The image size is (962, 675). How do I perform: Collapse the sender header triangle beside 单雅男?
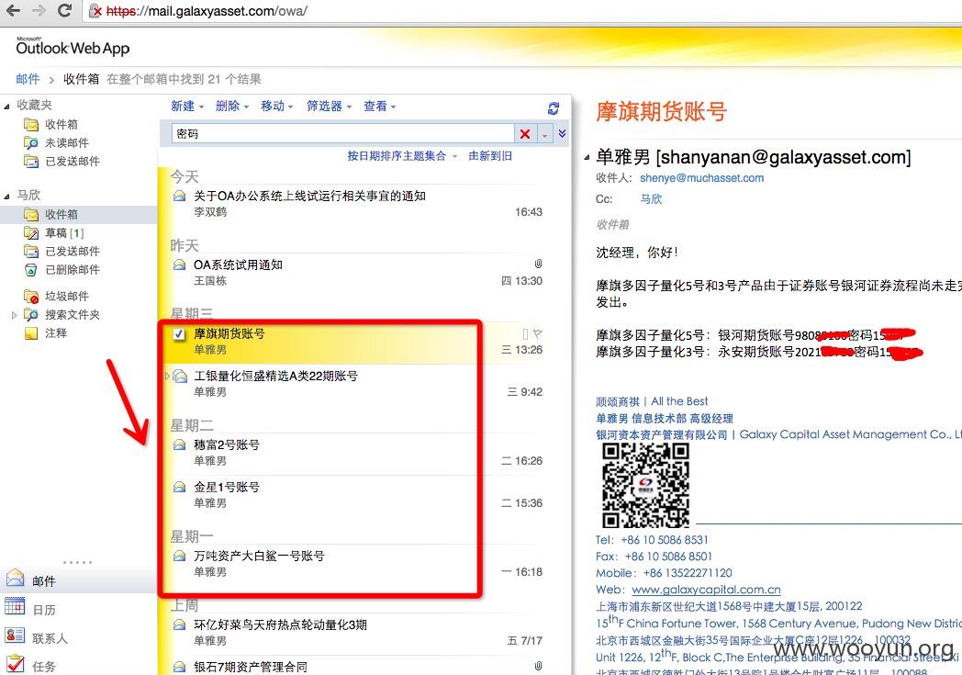click(587, 158)
